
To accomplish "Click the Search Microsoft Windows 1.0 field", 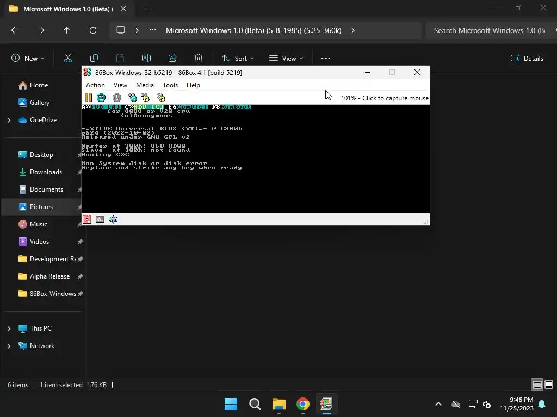I will [491, 30].
